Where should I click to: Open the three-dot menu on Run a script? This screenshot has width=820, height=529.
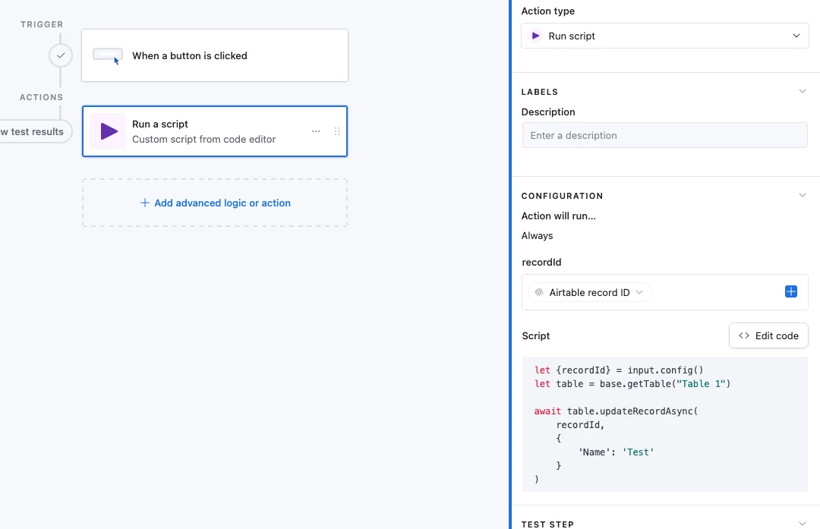pyautogui.click(x=316, y=131)
